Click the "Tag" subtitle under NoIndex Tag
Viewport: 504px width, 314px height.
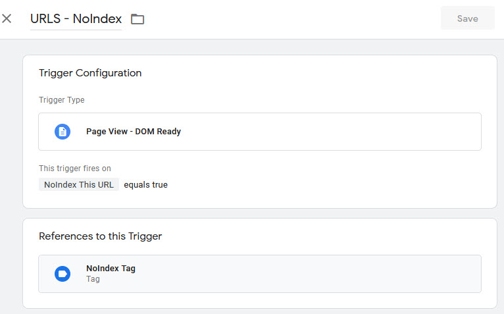93,279
